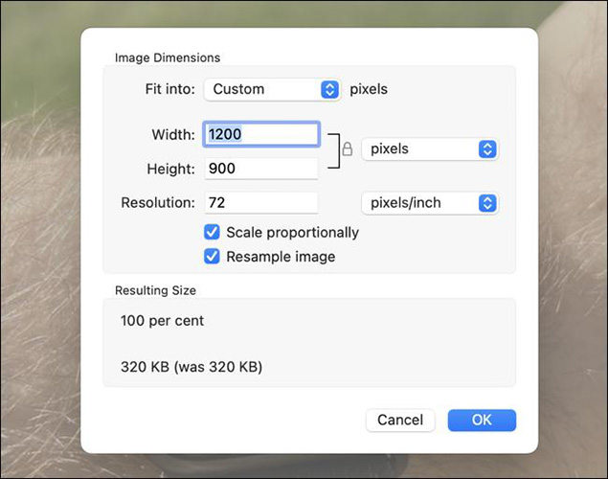Confirm with the OK button
This screenshot has height=479, width=608.
(x=482, y=420)
